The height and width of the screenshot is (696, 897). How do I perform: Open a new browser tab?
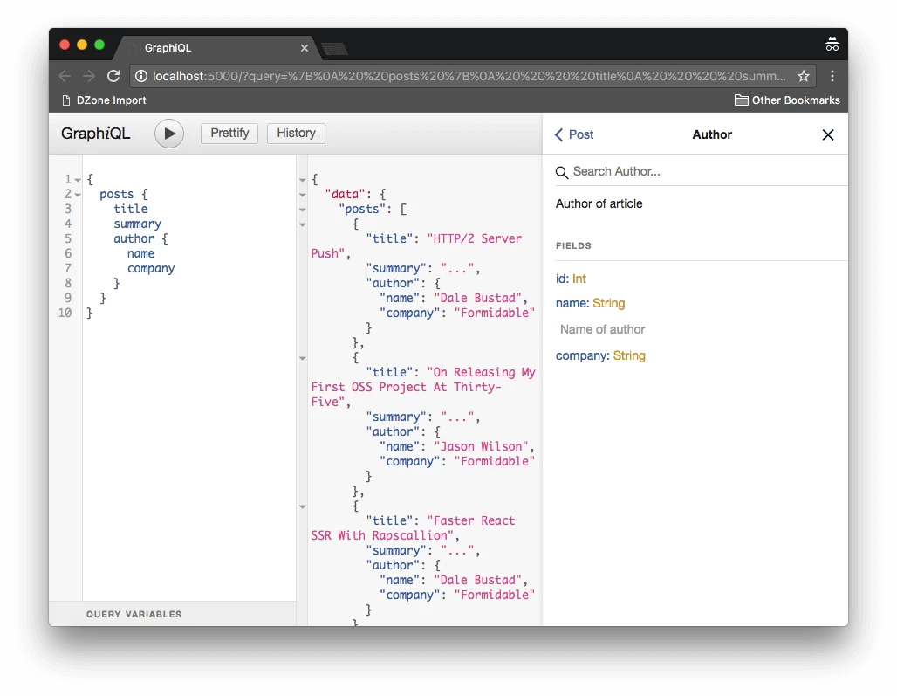point(335,50)
